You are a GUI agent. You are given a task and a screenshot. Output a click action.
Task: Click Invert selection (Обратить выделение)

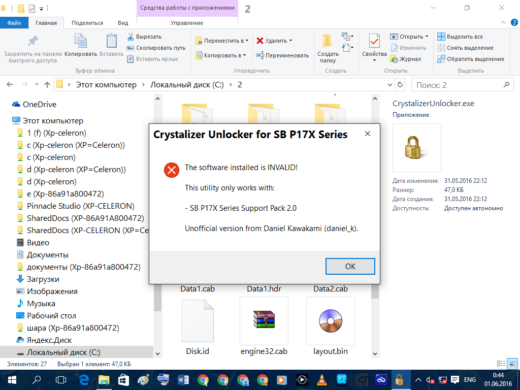click(471, 59)
